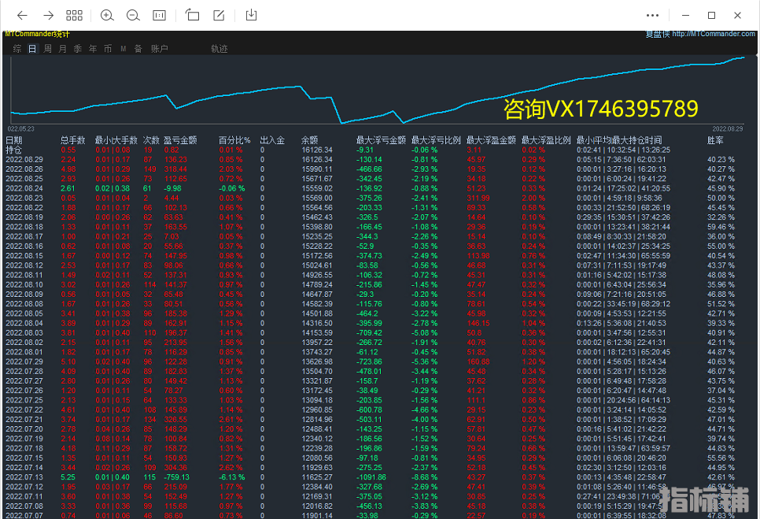Select the 日 (daily) tab
760x519 pixels.
click(x=32, y=49)
